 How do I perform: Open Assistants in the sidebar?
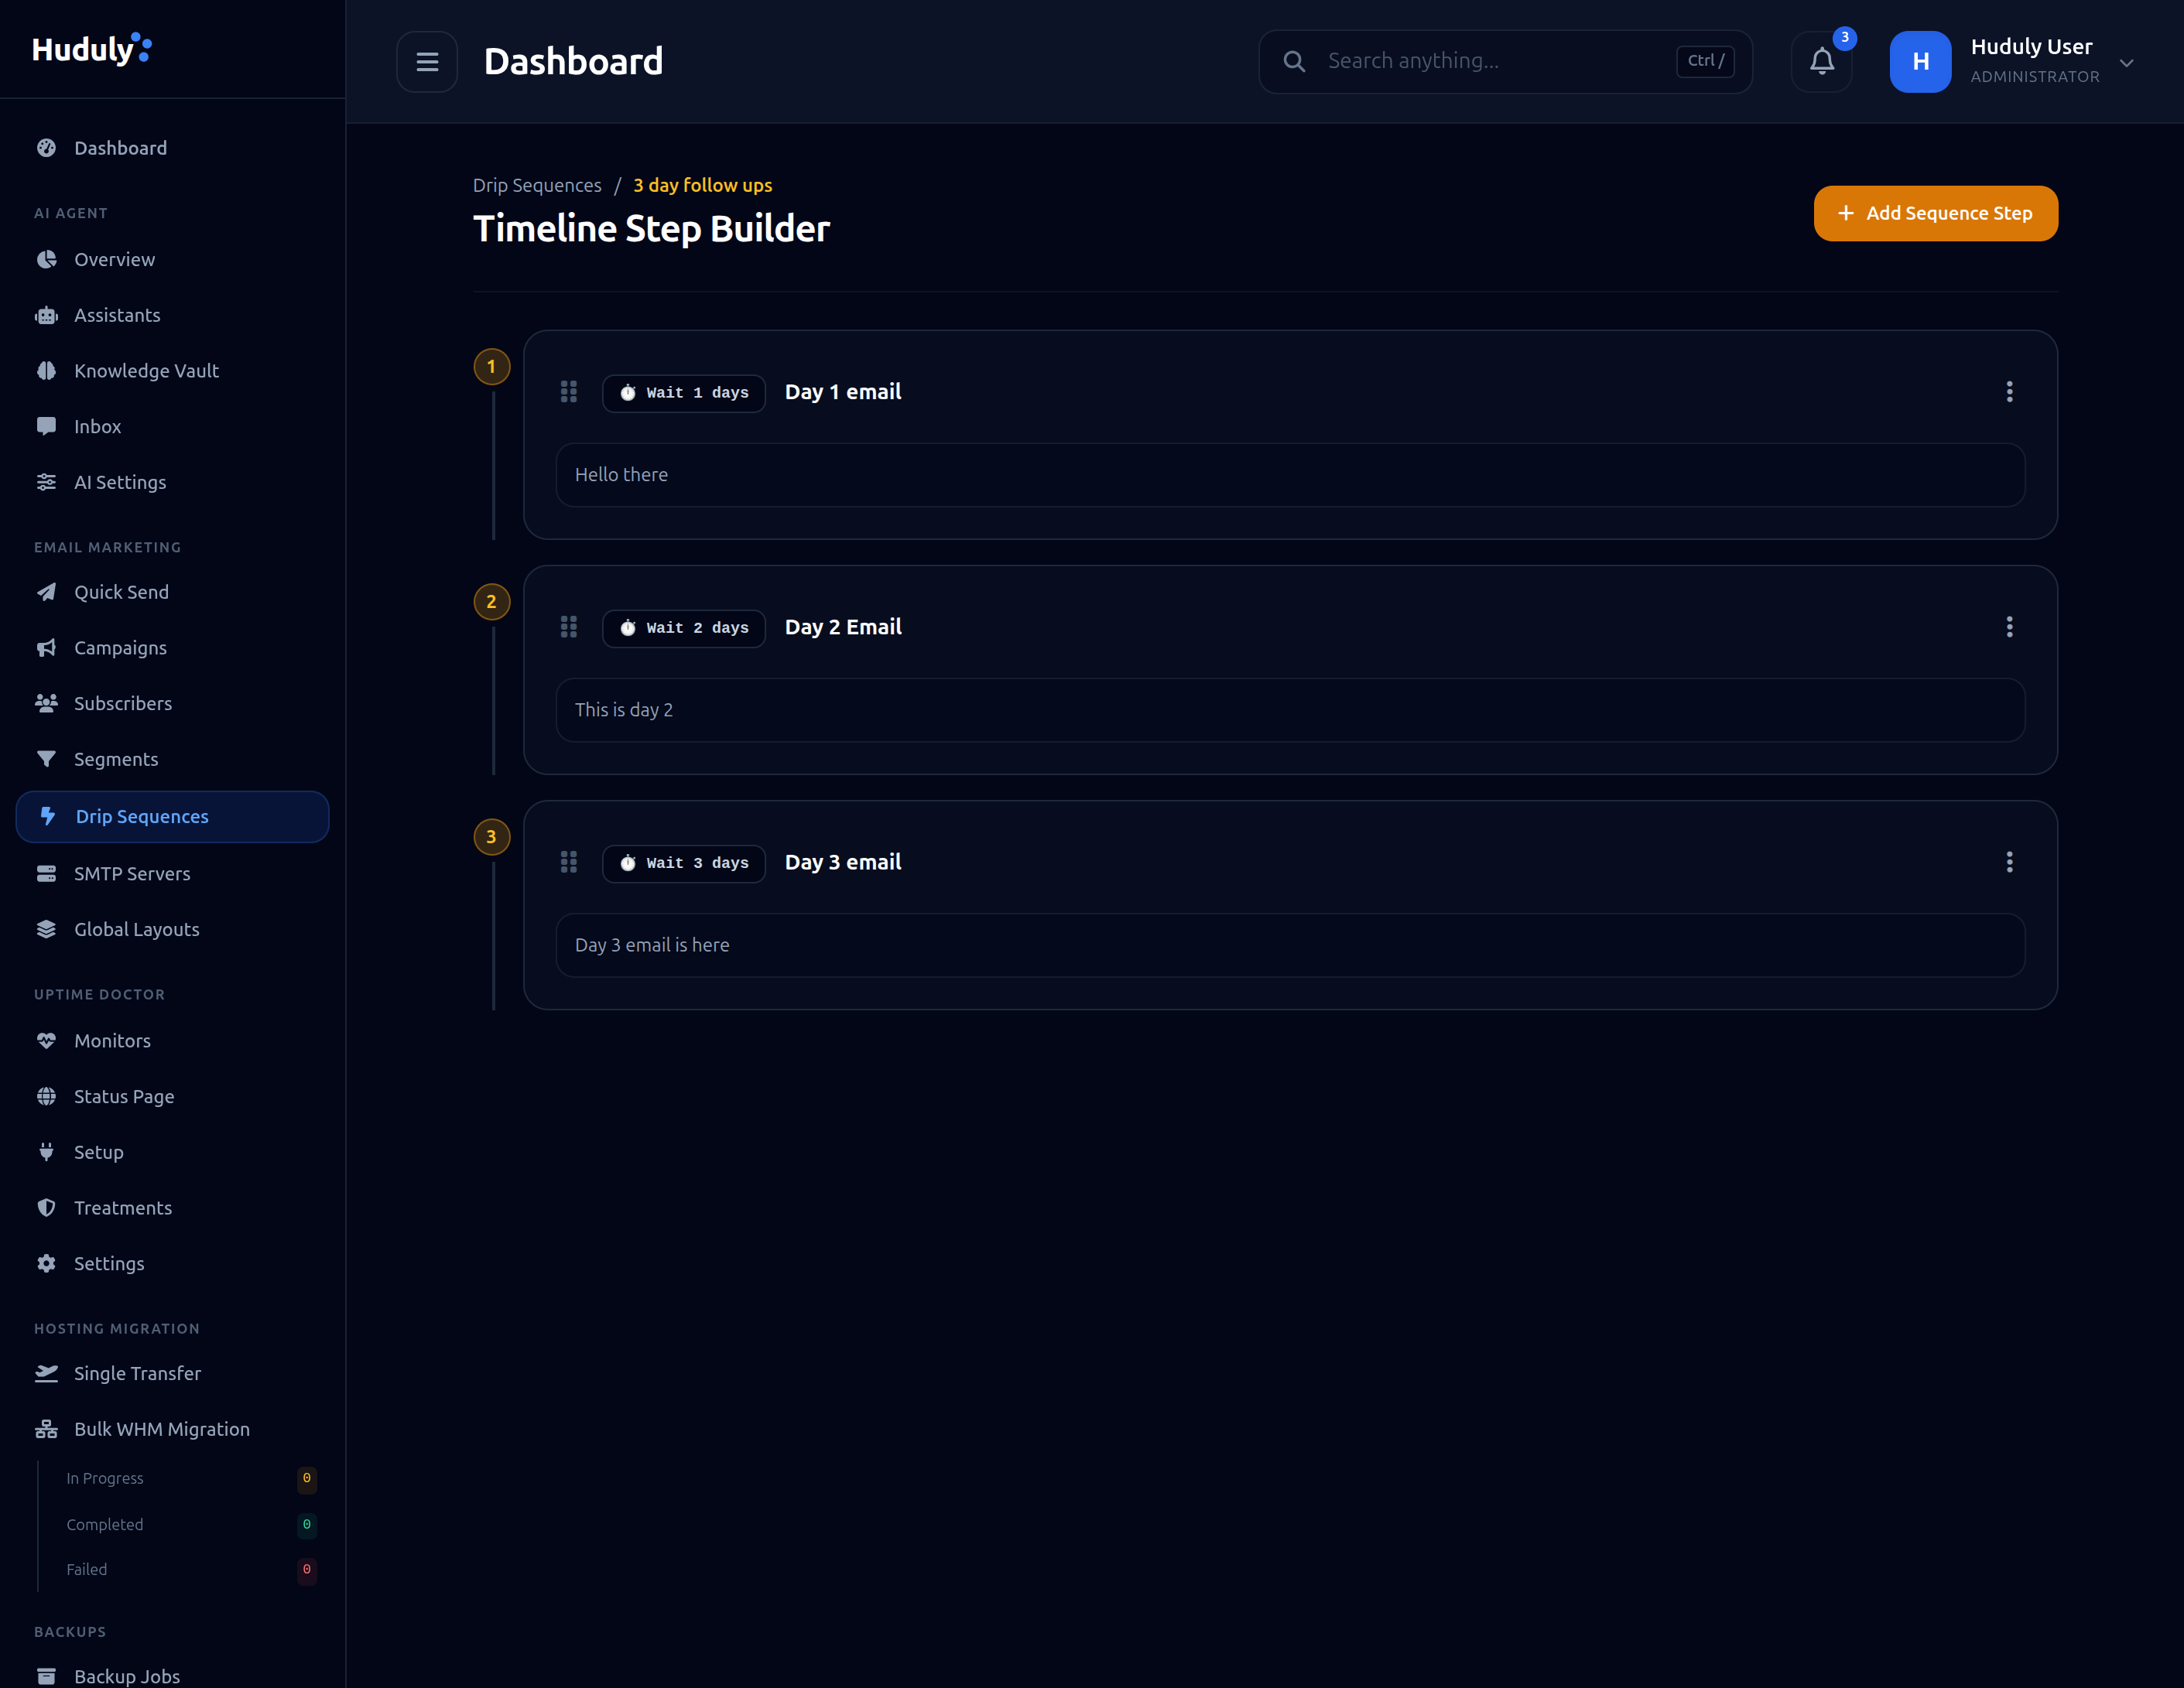pyautogui.click(x=172, y=316)
